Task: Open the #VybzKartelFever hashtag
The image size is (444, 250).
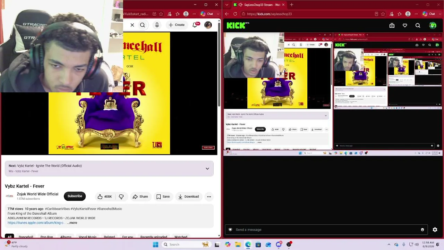Action: [x=83, y=209]
